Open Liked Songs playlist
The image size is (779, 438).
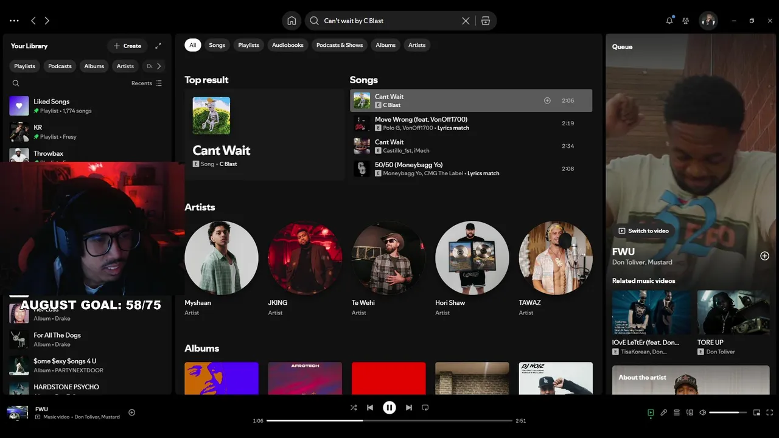[87, 106]
